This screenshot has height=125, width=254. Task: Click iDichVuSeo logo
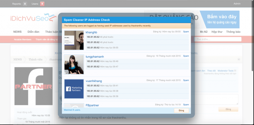click(x=34, y=18)
